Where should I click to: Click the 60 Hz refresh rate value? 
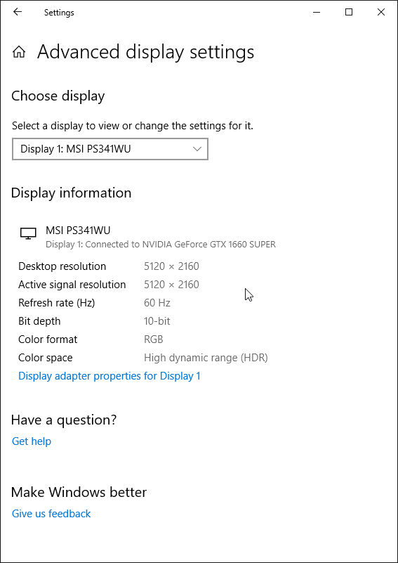coord(157,303)
